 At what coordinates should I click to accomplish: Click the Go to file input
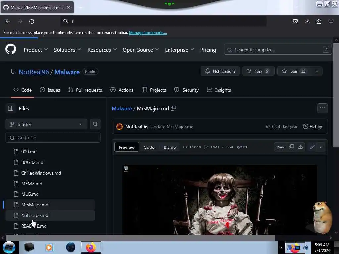(53, 137)
